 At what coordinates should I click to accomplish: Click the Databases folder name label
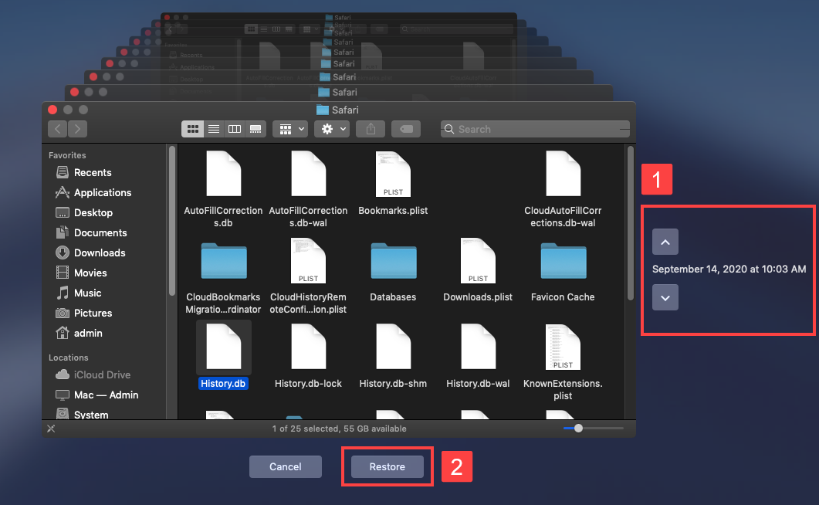[x=393, y=297]
